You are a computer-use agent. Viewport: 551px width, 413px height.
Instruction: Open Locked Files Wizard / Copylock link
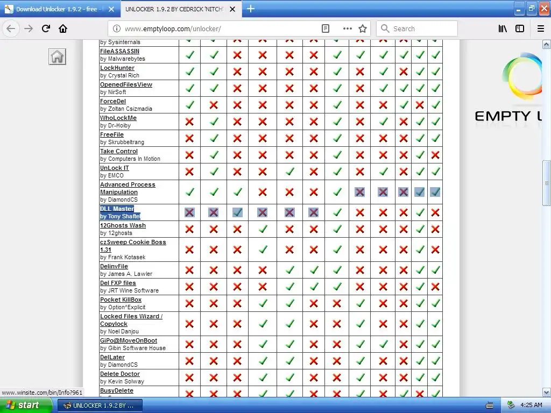(x=131, y=320)
